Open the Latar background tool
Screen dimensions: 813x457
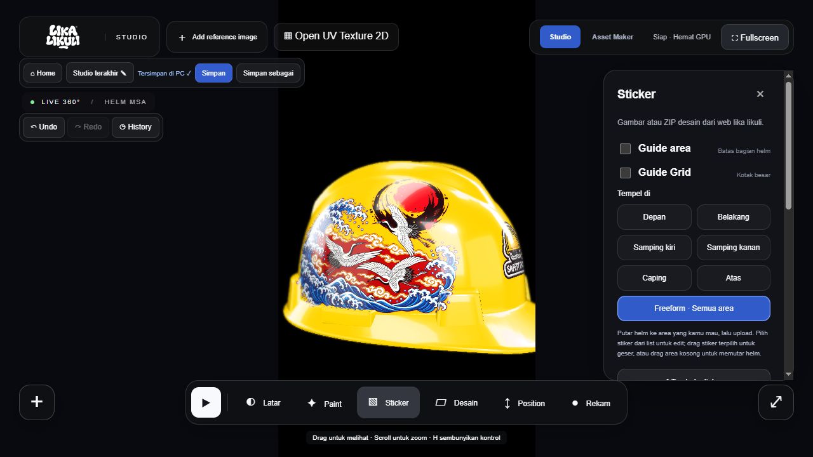[x=264, y=402]
